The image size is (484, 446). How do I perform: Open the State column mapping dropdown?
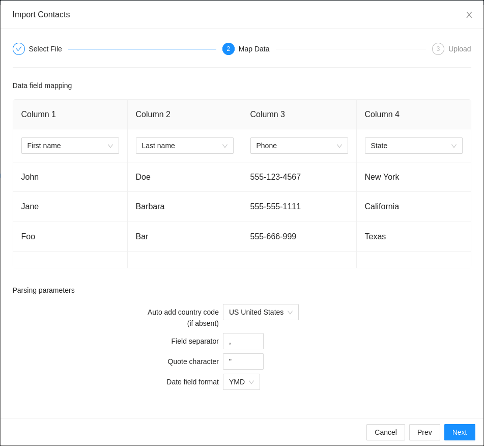pos(413,146)
